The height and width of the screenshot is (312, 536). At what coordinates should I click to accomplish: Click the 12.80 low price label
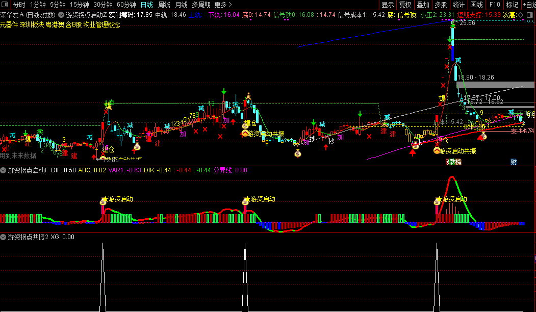pyautogui.click(x=111, y=160)
